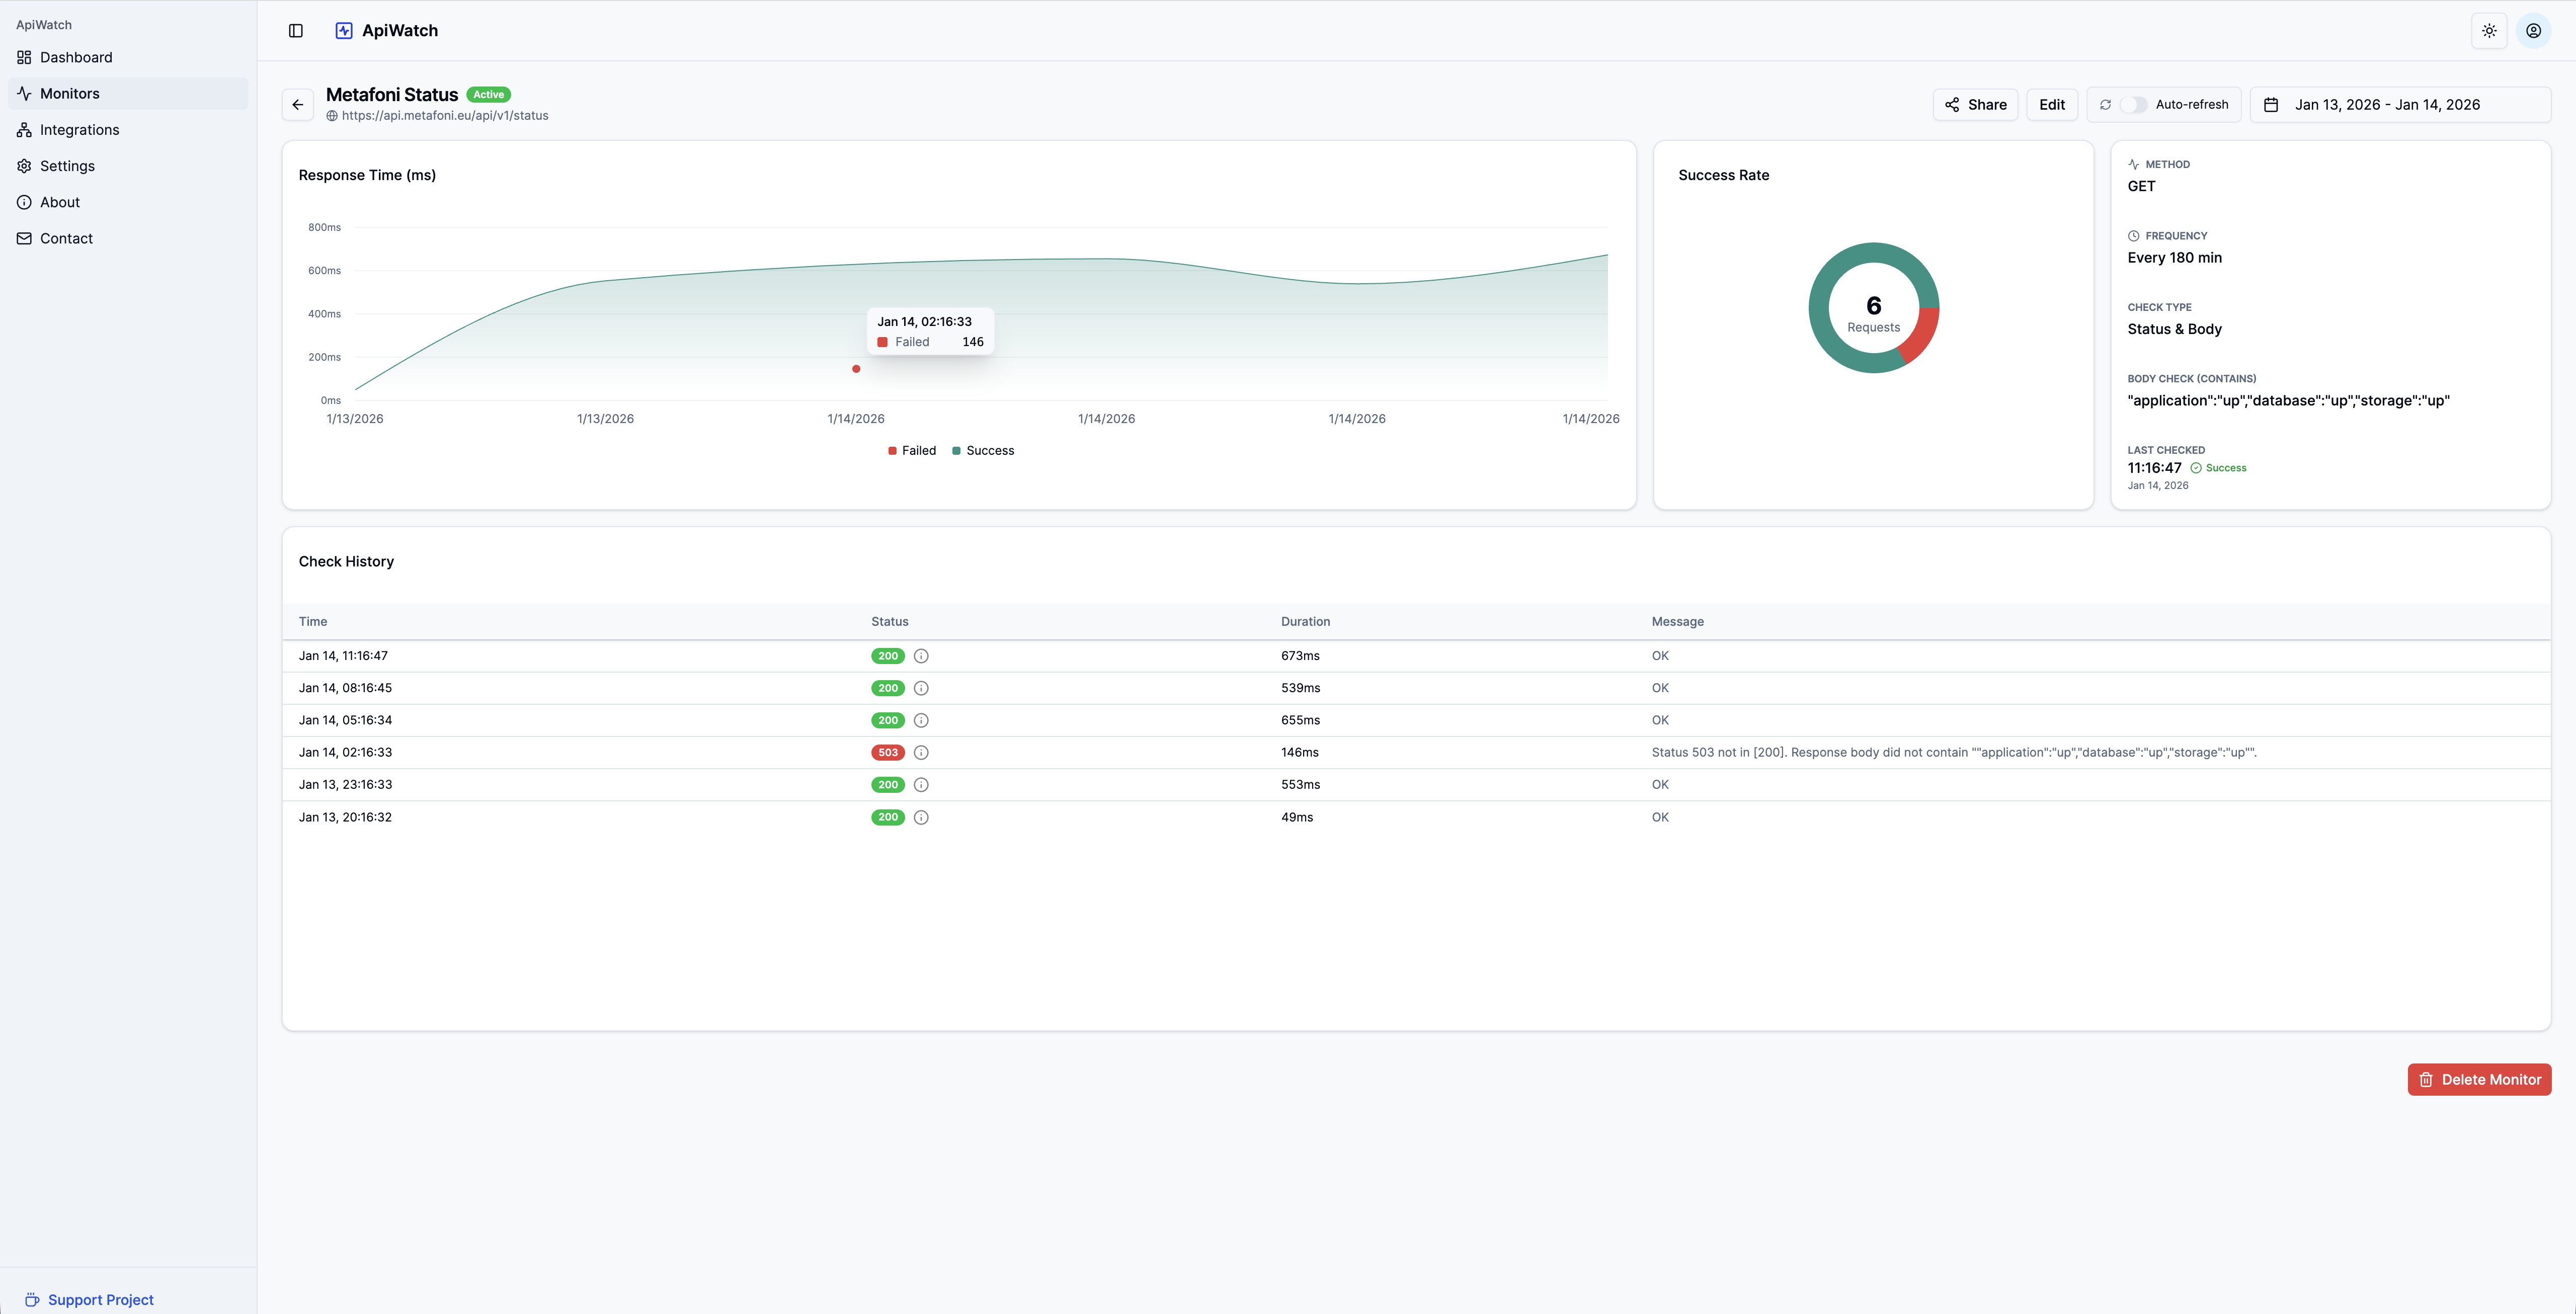Click info icon on Jan 14, 11:16:47 row
2576x1314 pixels.
pos(921,656)
